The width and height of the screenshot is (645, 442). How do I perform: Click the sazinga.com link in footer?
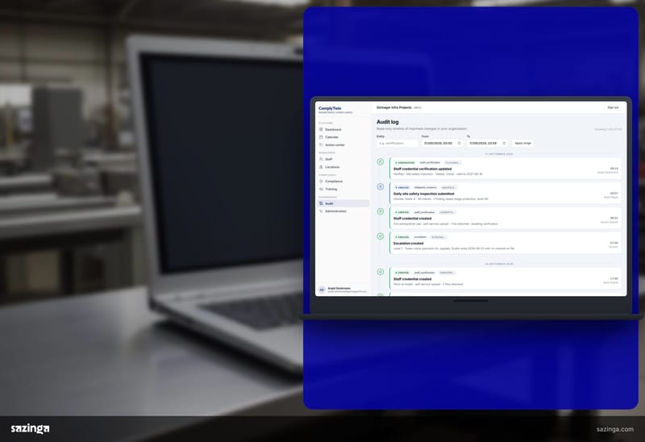point(615,429)
